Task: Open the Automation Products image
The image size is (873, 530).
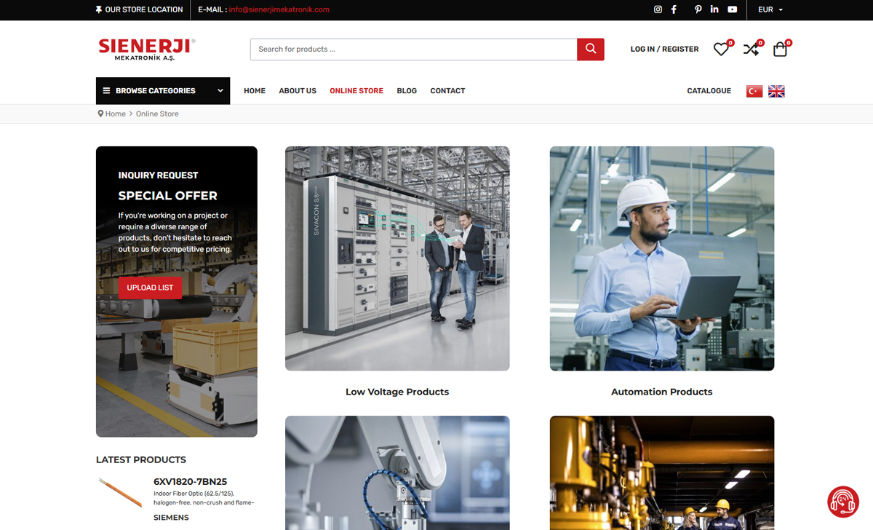Action: [662, 258]
